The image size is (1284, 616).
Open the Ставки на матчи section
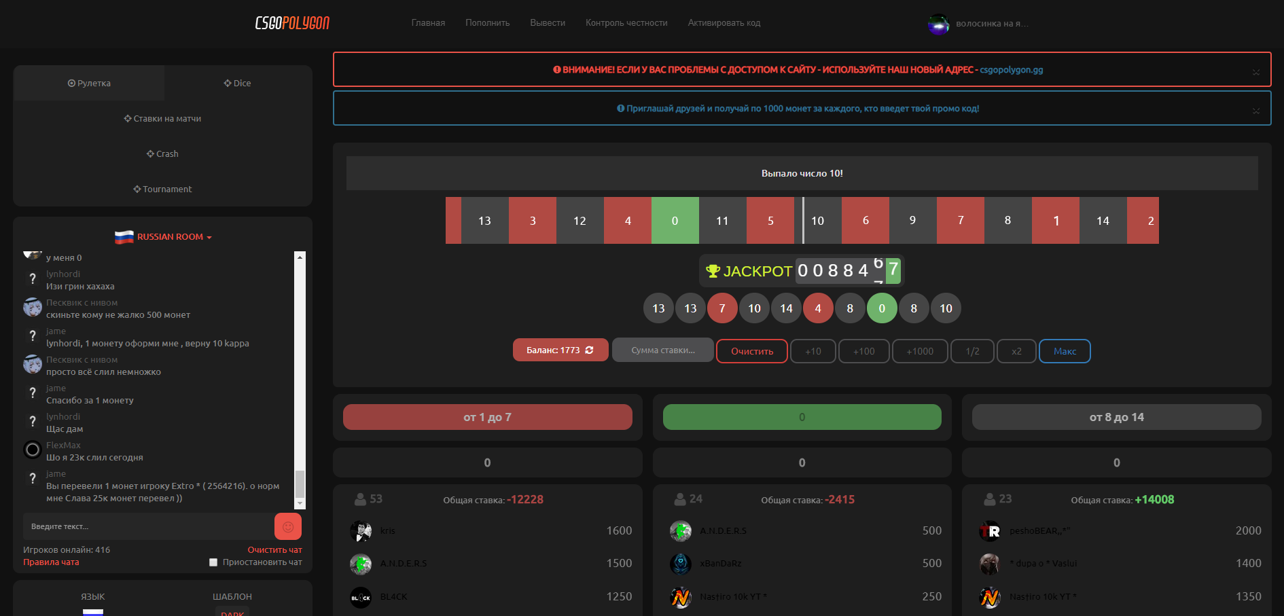pyautogui.click(x=162, y=119)
